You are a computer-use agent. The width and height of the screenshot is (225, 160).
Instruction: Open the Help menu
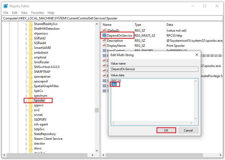(x=51, y=13)
